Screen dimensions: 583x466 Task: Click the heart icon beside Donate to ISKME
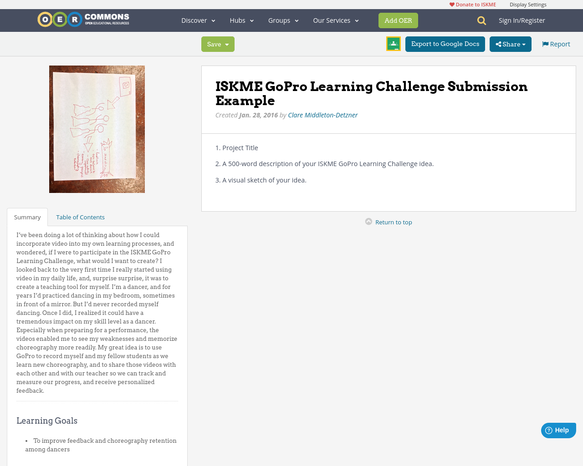click(451, 4)
